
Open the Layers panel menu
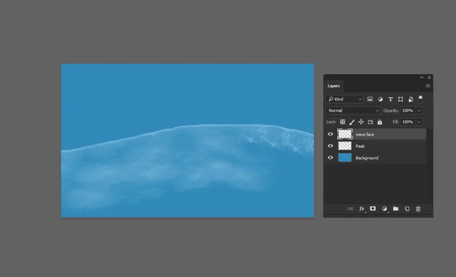pyautogui.click(x=429, y=86)
